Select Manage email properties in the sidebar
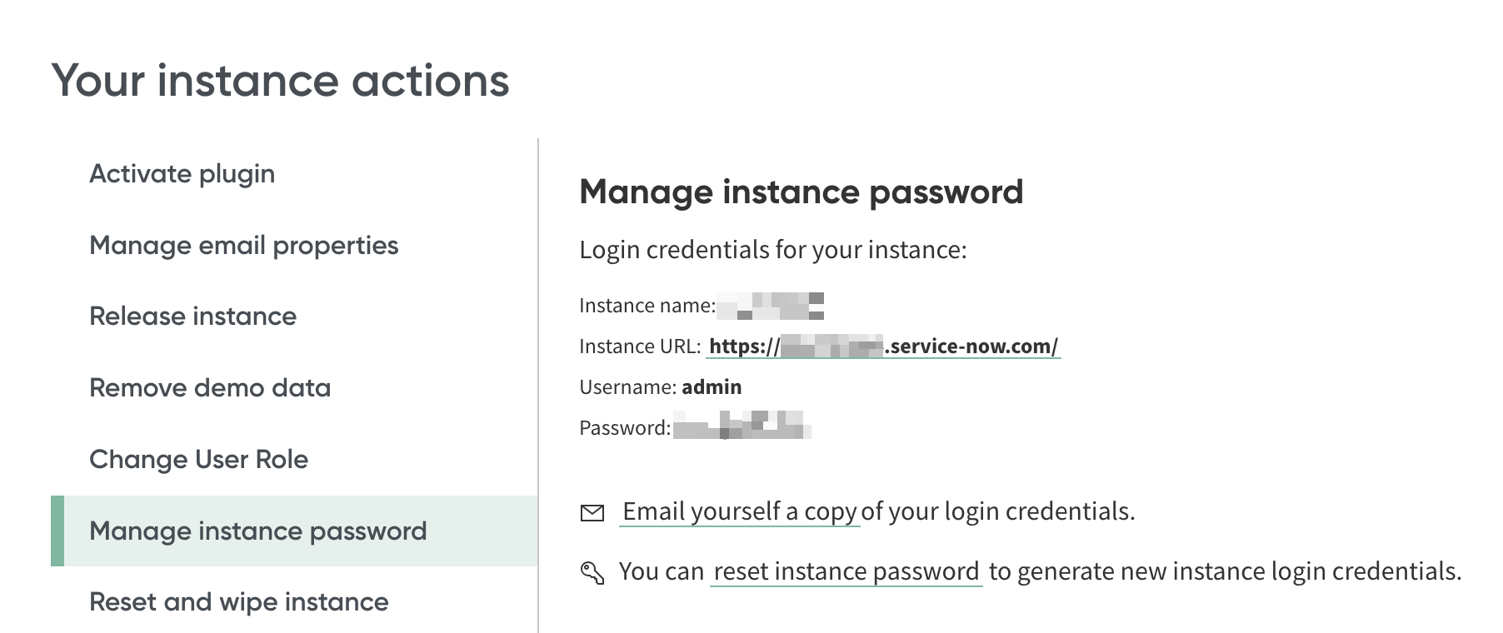The width and height of the screenshot is (1503, 633). 243,246
